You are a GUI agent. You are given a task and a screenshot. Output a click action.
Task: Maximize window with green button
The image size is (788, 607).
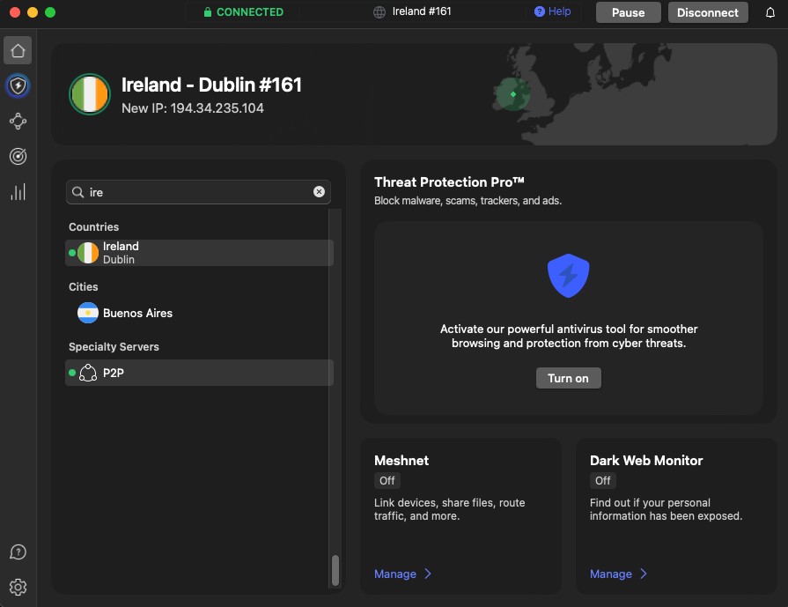(x=50, y=12)
